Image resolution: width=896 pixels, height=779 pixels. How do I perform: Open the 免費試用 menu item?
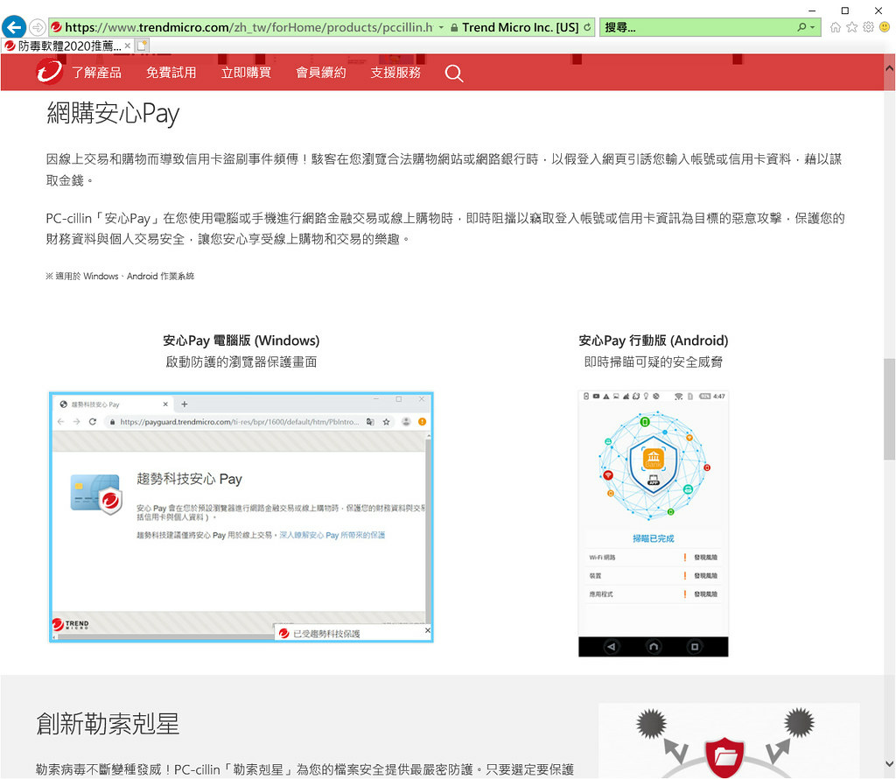[171, 73]
